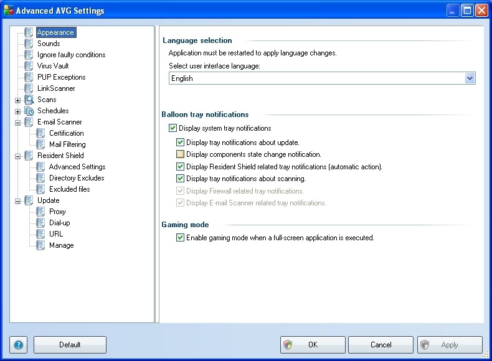Image resolution: width=492 pixels, height=361 pixels.
Task: Click the Schedules clock icon
Action: click(29, 111)
